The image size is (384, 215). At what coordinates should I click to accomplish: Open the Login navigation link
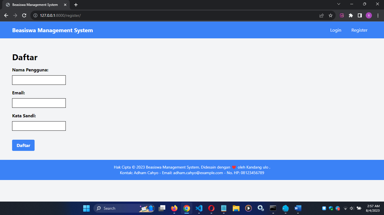[x=336, y=30]
